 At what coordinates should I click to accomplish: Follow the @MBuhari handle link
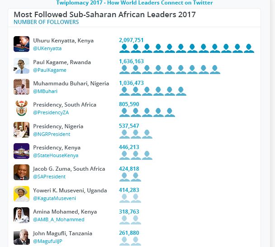pyautogui.click(x=45, y=91)
